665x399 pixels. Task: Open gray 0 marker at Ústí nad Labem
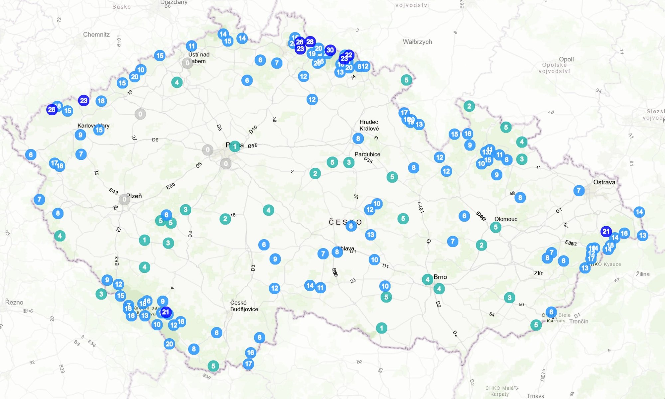tap(187, 63)
